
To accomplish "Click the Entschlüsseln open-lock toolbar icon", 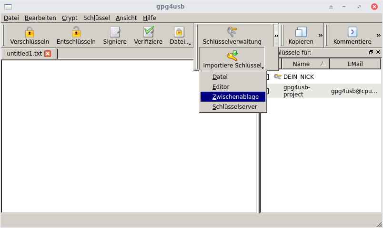I will click(76, 32).
